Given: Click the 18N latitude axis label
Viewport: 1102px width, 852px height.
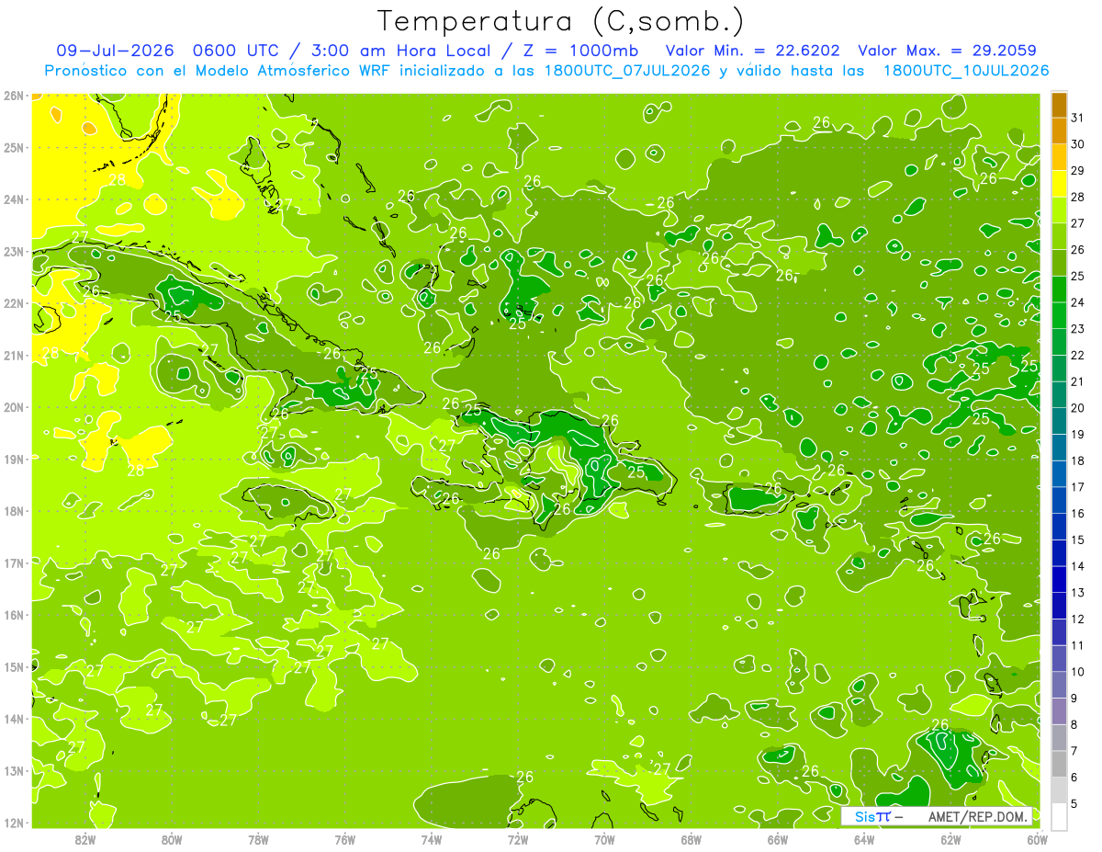Looking at the screenshot, I should (x=13, y=510).
